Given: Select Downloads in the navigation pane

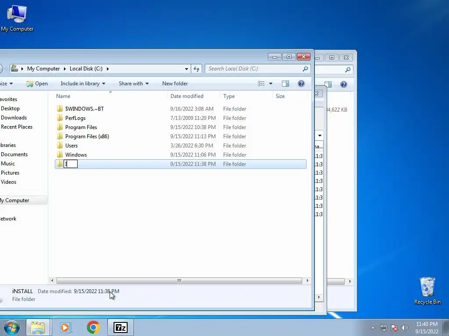Looking at the screenshot, I should (14, 117).
